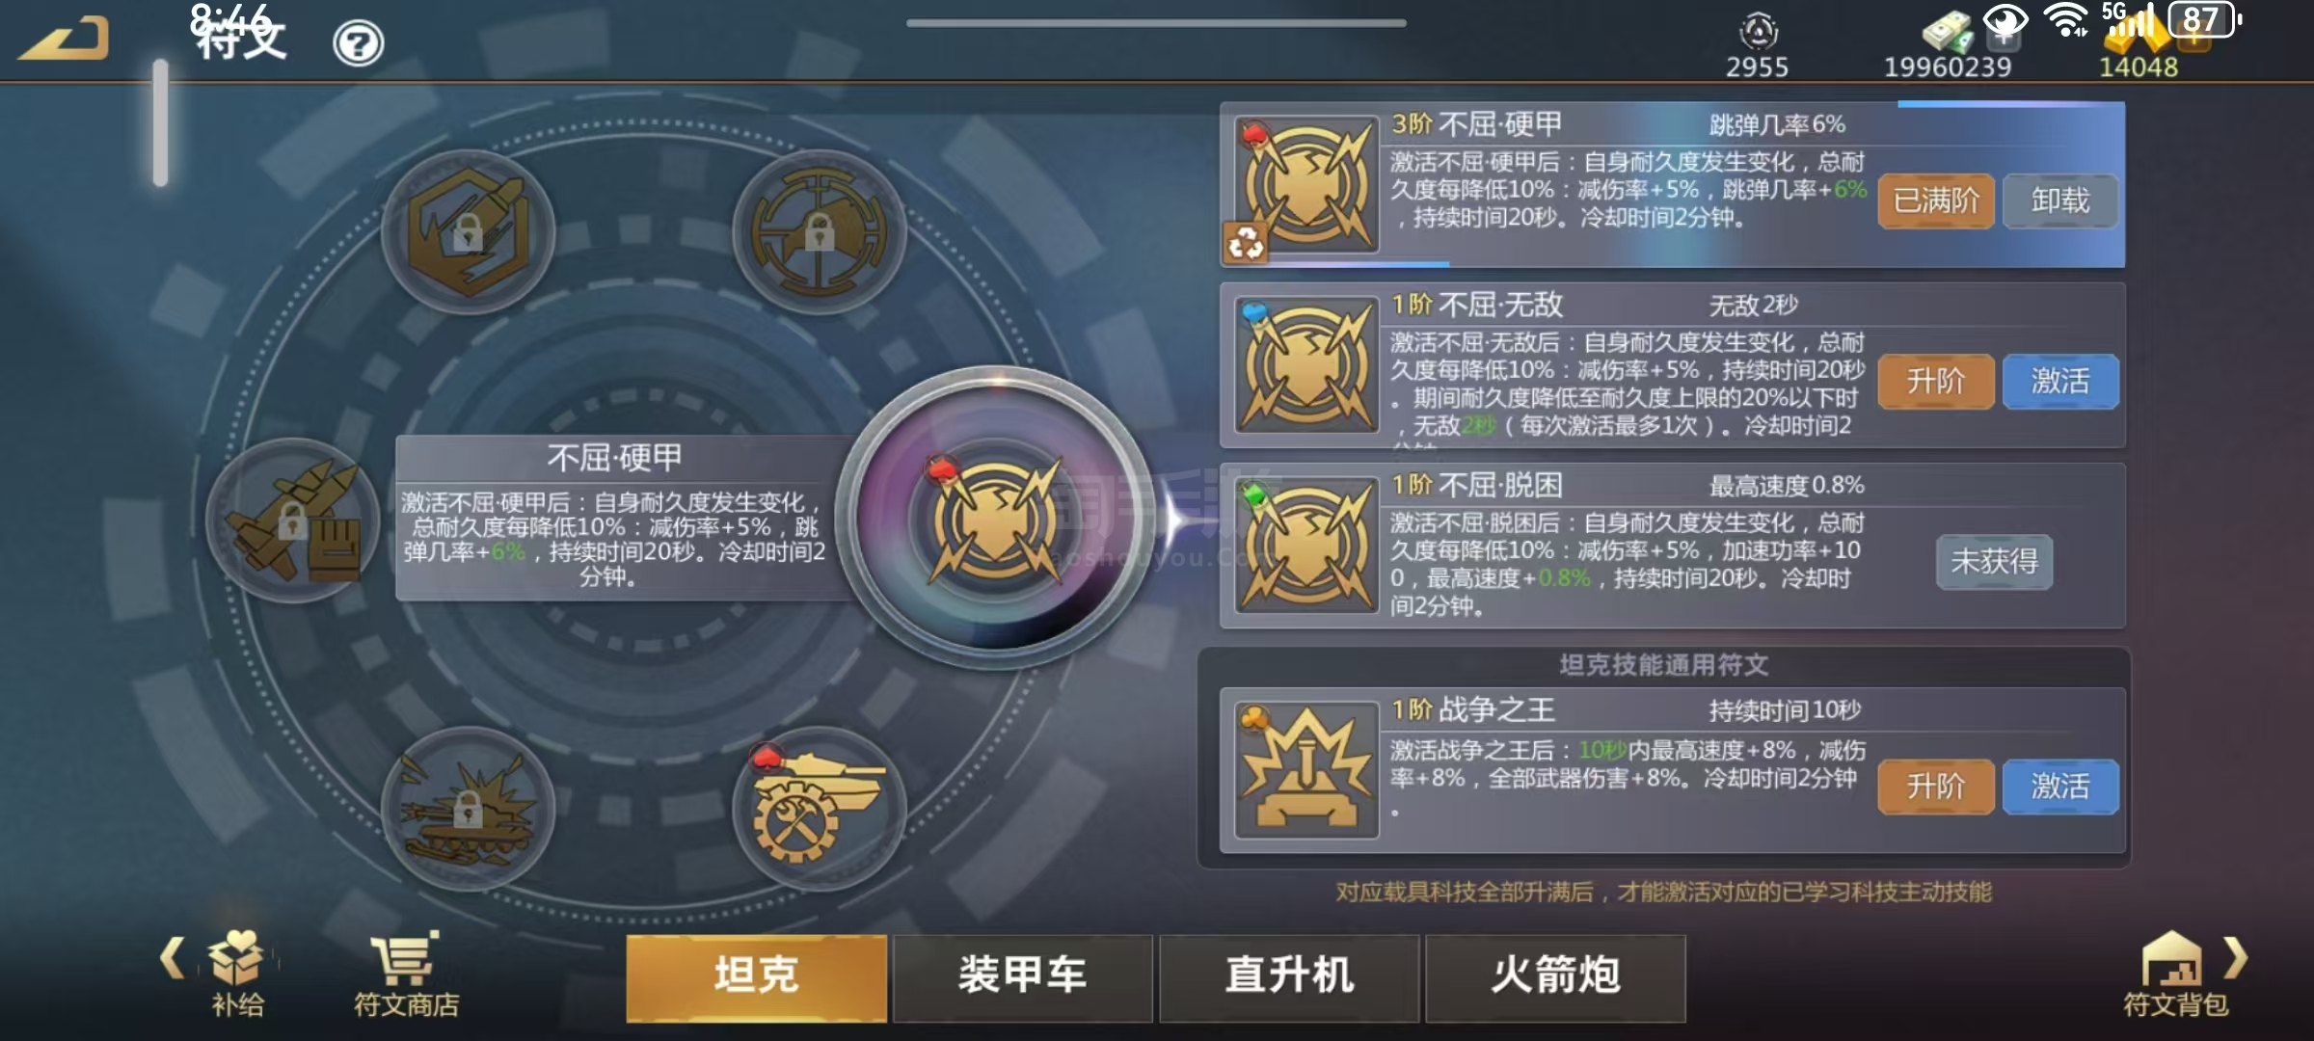Switch to the 火箭炮 tab

coord(1555,976)
